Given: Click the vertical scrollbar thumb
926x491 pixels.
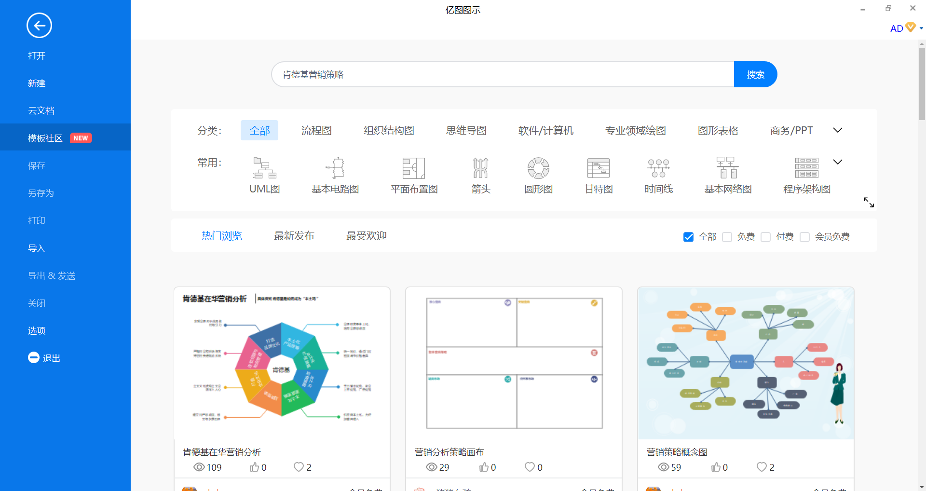Looking at the screenshot, I should tap(922, 83).
